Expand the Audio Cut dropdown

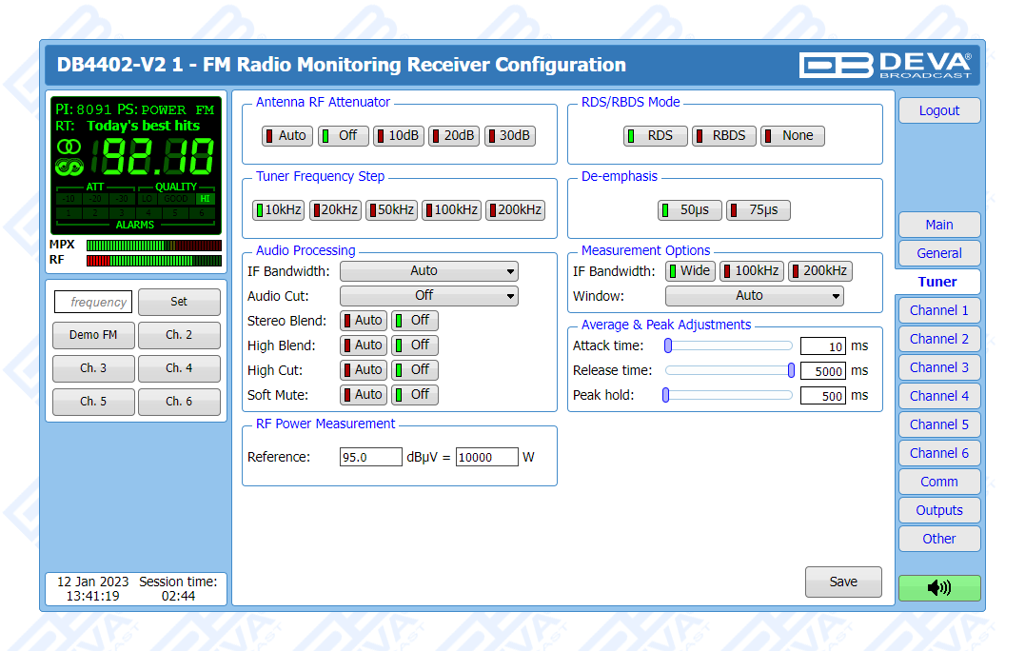pyautogui.click(x=428, y=296)
